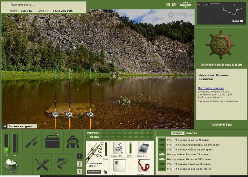The height and width of the screenshot is (177, 248).
Task: Click 'УРАЛ 74 поймал Краснопёрку на 108 грамм'
Action: [x=193, y=145]
